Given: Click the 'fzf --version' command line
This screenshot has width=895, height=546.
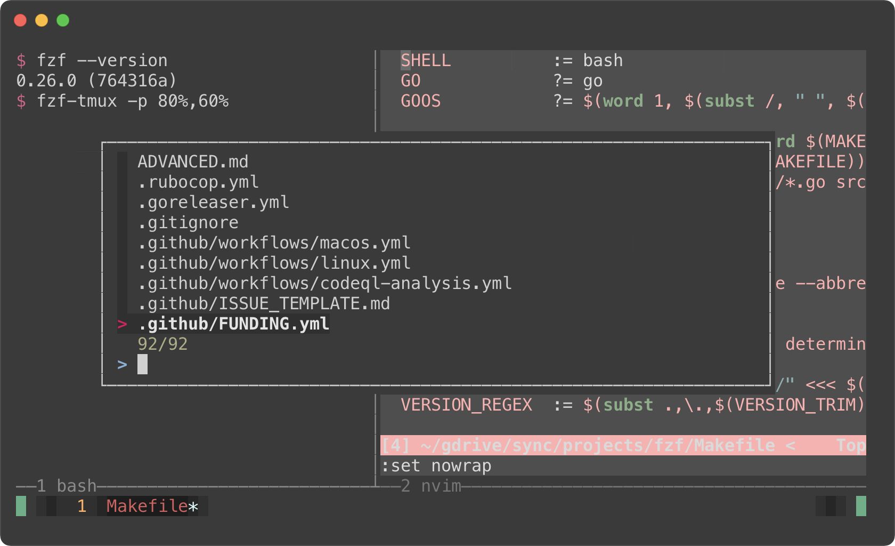Looking at the screenshot, I should [92, 60].
